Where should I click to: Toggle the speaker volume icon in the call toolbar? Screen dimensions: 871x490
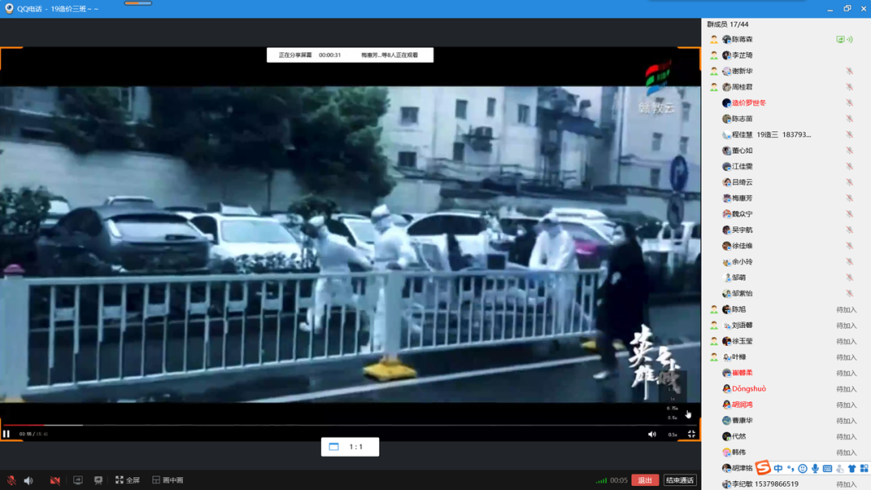click(28, 480)
